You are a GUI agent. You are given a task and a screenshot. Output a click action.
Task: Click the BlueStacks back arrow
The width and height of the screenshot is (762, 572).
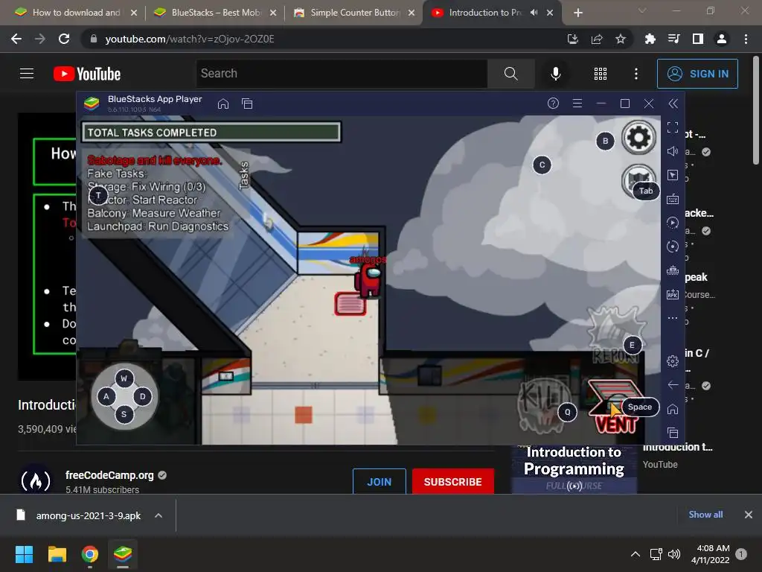click(x=673, y=385)
